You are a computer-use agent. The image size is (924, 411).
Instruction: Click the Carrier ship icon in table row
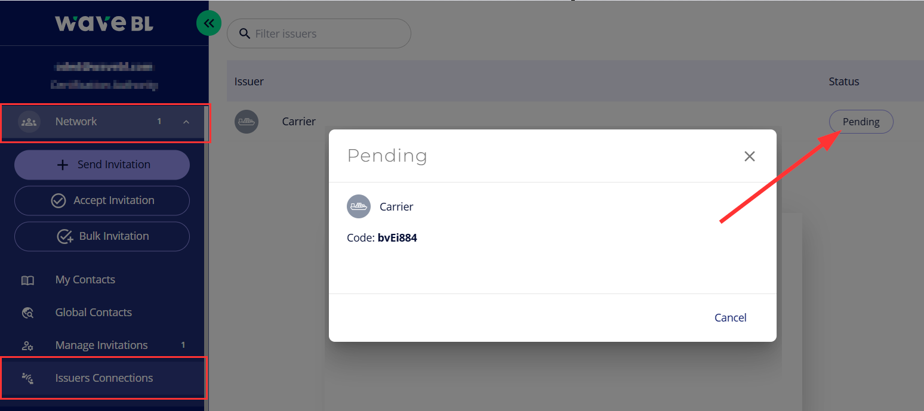[246, 122]
